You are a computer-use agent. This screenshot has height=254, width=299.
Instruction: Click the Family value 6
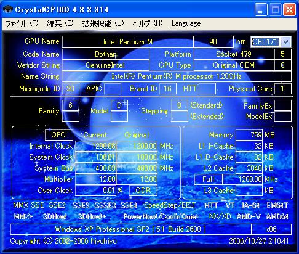pos(71,105)
